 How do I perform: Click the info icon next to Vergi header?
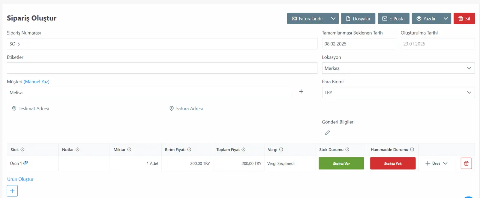click(281, 149)
